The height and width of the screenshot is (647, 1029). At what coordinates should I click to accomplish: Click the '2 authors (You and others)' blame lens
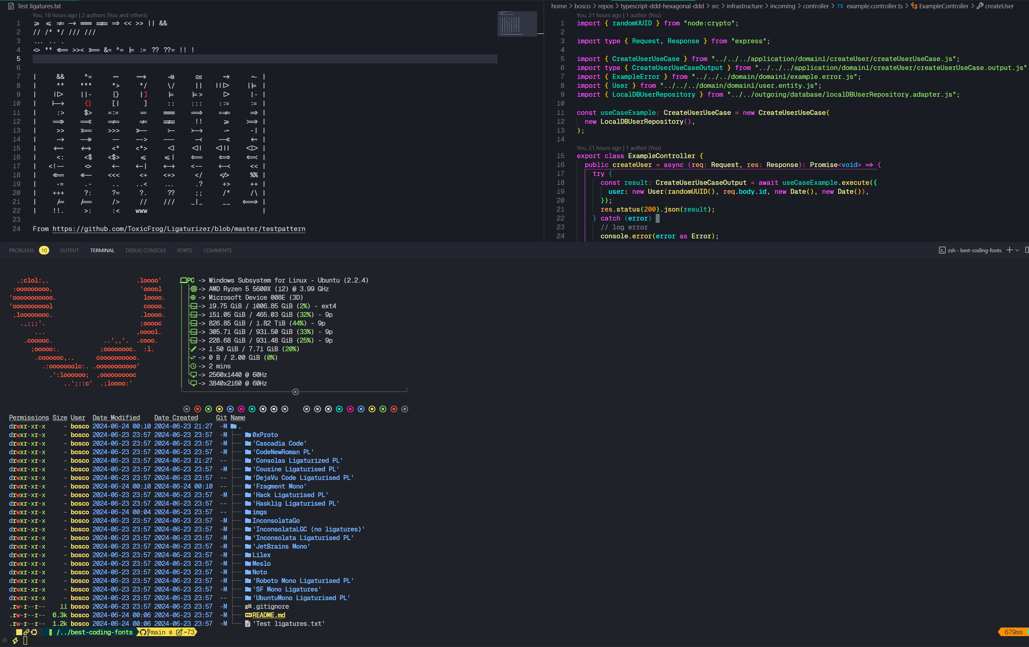pos(115,16)
